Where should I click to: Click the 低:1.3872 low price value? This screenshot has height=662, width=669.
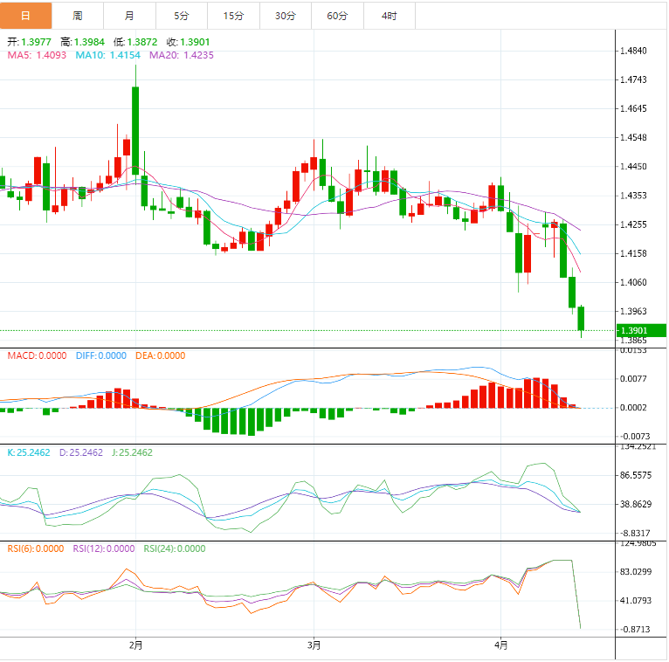[x=135, y=42]
